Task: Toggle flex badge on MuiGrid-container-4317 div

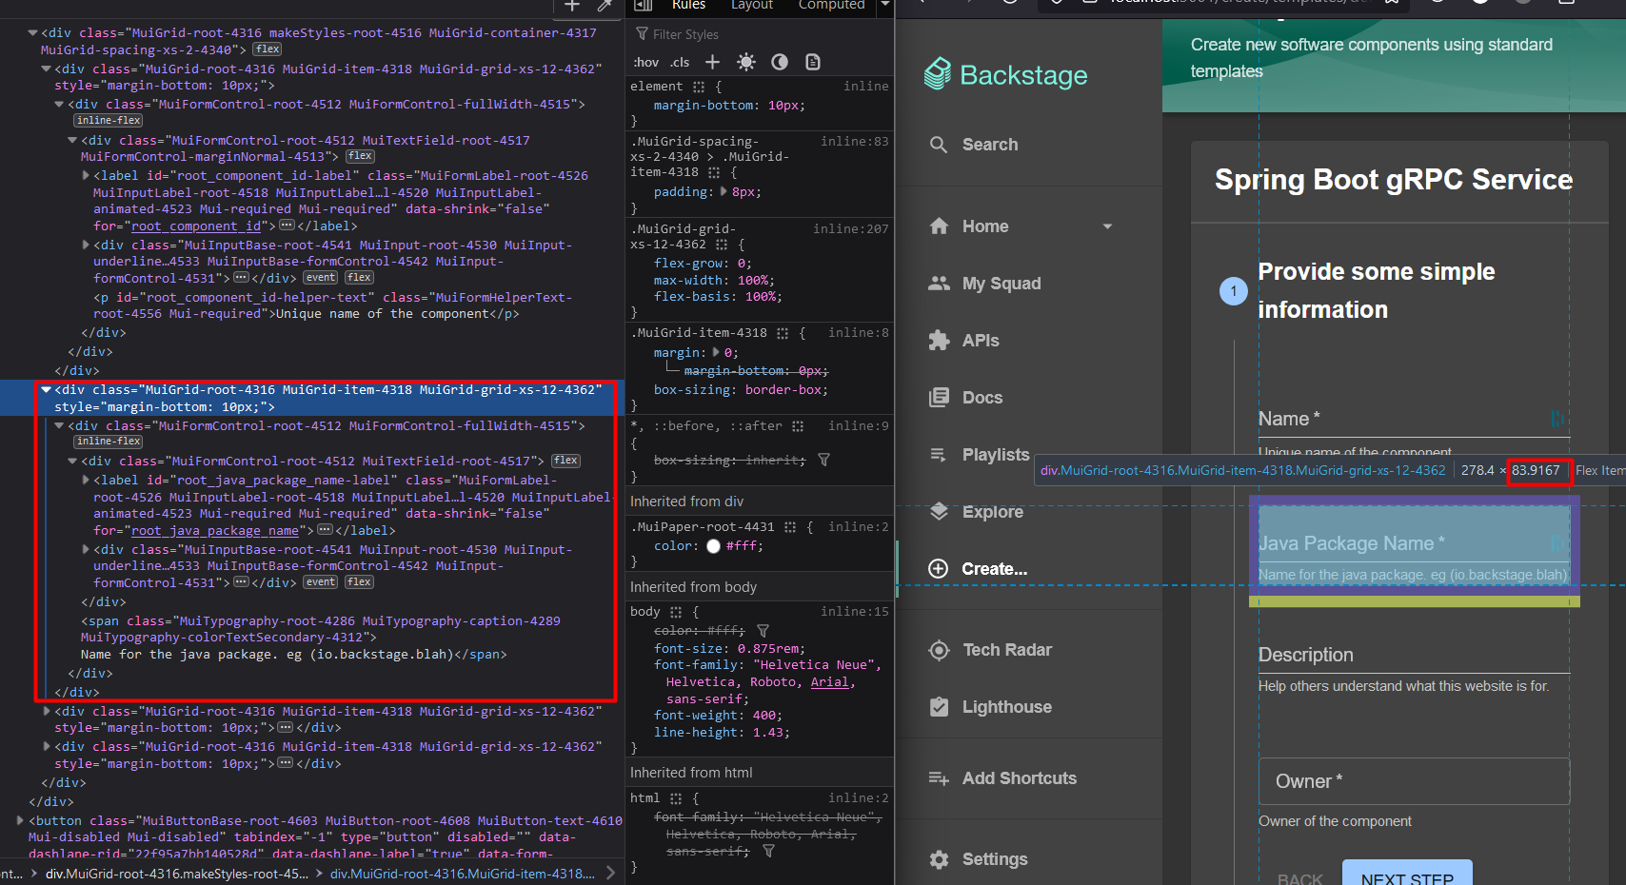Action: [x=268, y=49]
